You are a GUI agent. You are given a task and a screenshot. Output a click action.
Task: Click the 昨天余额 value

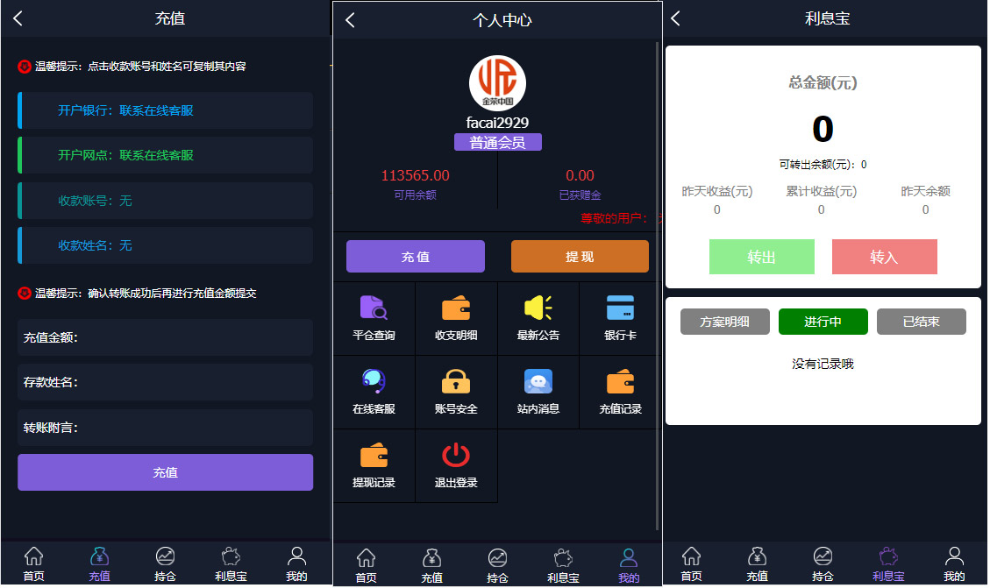click(x=926, y=209)
